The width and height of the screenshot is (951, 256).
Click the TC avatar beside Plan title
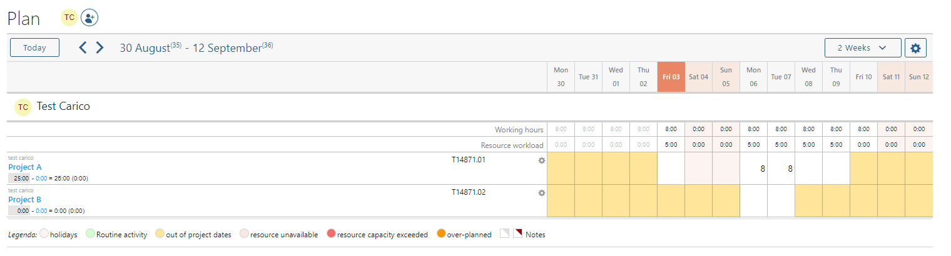tap(69, 17)
